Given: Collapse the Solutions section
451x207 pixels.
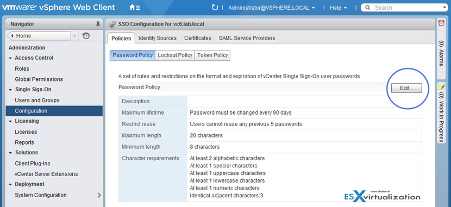Looking at the screenshot, I should (x=10, y=153).
